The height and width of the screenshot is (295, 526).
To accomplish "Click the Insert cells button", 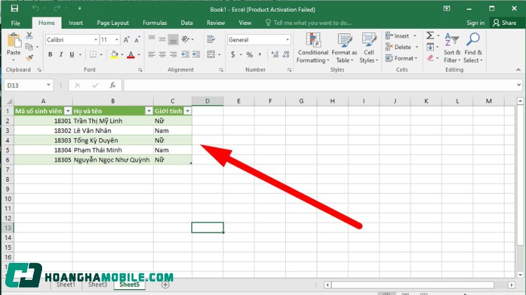I will point(398,36).
